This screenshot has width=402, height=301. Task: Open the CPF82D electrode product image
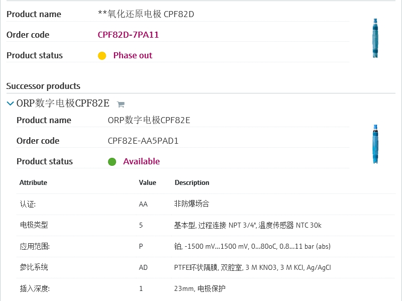(375, 39)
